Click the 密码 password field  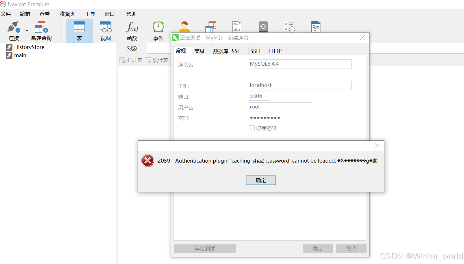pos(280,117)
